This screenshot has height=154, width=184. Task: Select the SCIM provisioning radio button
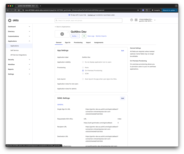(x=83, y=73)
